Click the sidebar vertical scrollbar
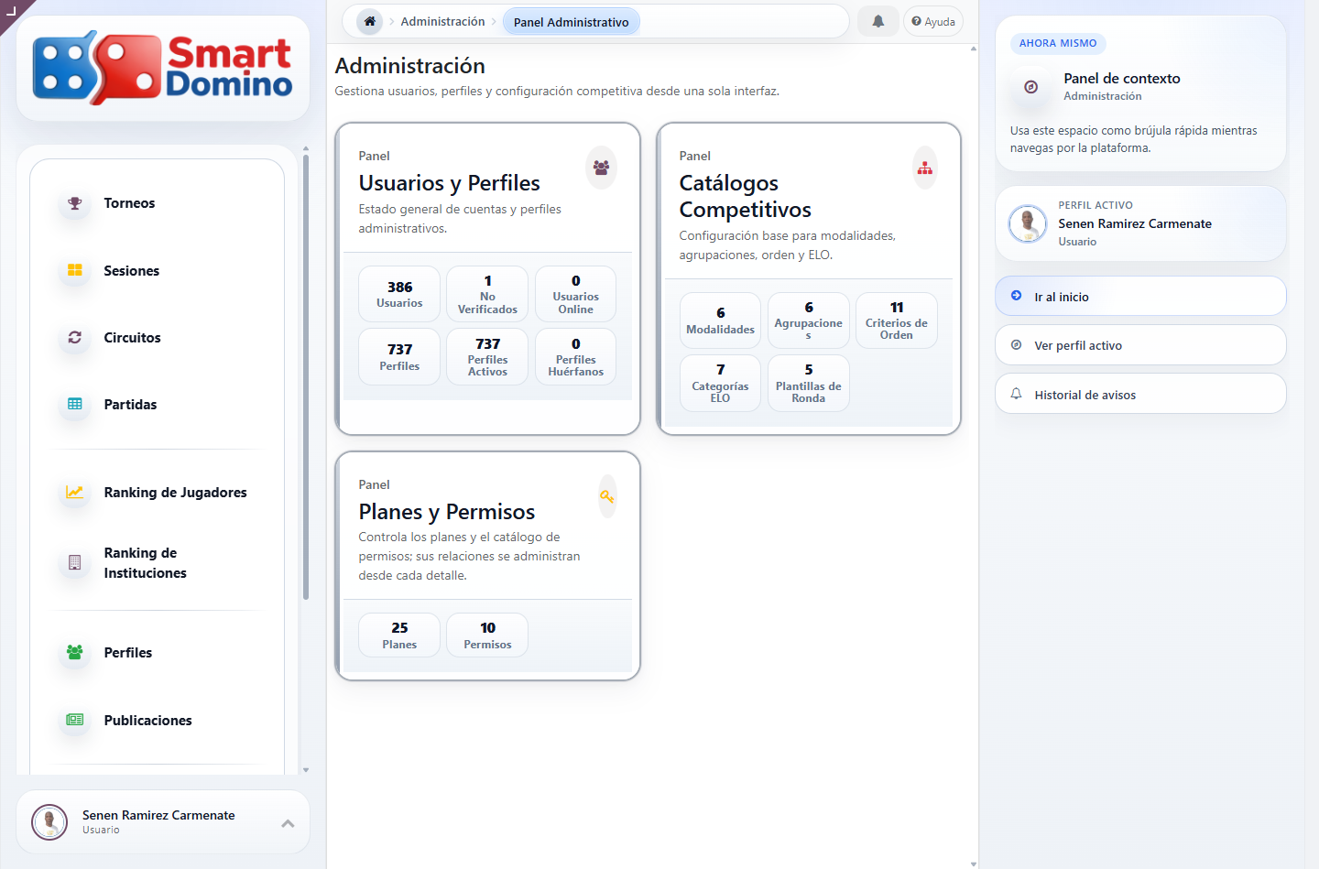1319x869 pixels. coord(306,377)
